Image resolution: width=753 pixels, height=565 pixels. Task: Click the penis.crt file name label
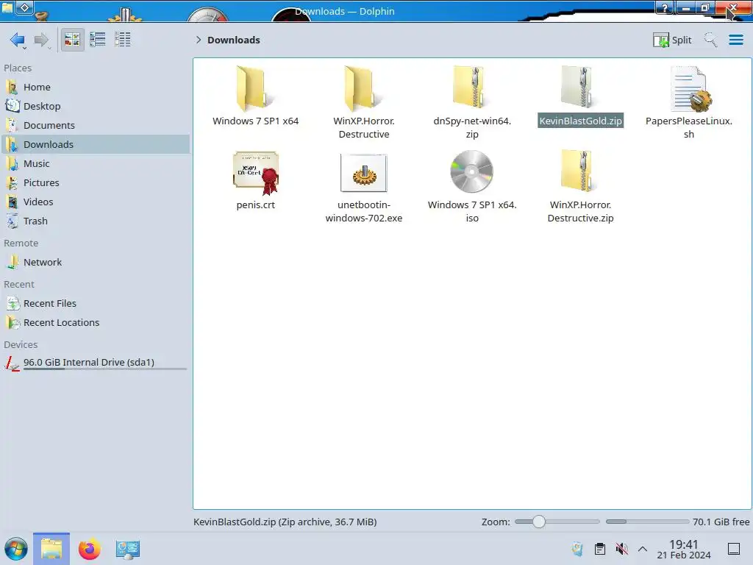pos(255,205)
